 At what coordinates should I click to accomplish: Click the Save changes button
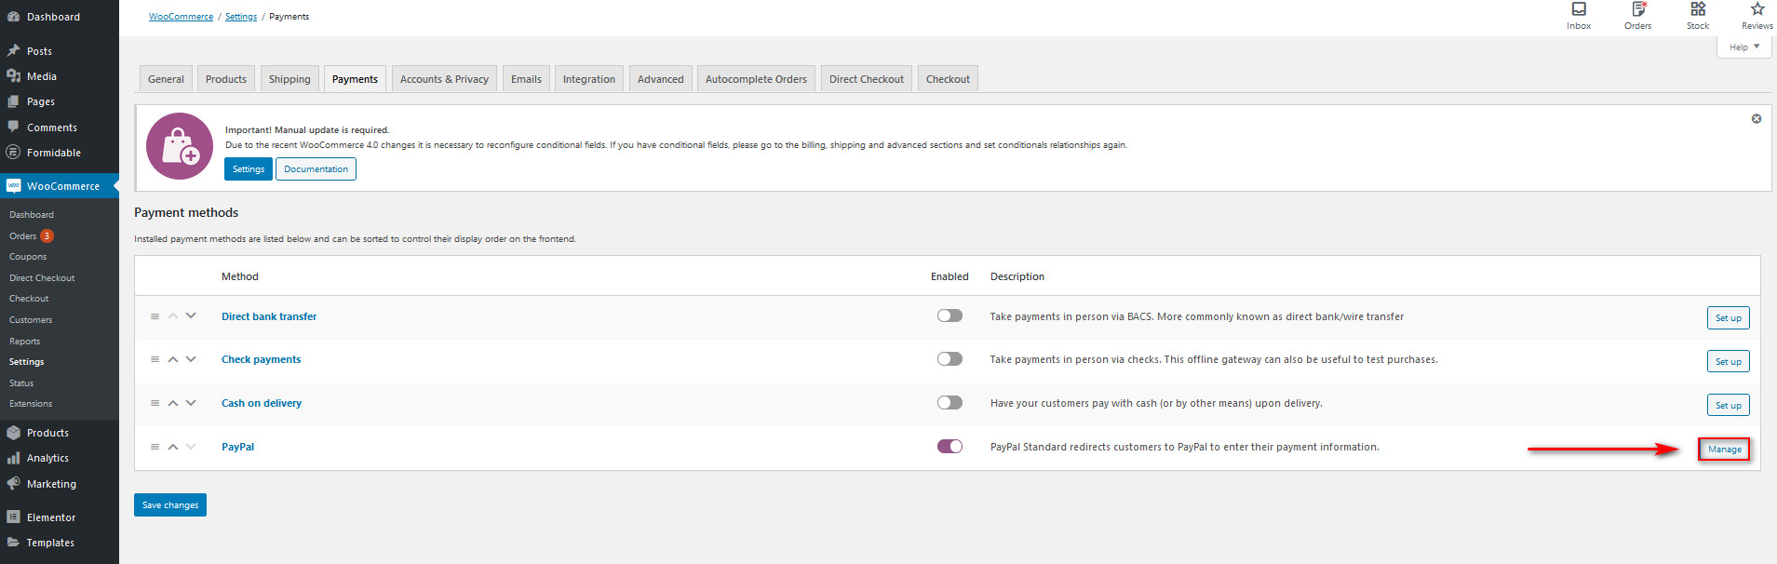(170, 505)
